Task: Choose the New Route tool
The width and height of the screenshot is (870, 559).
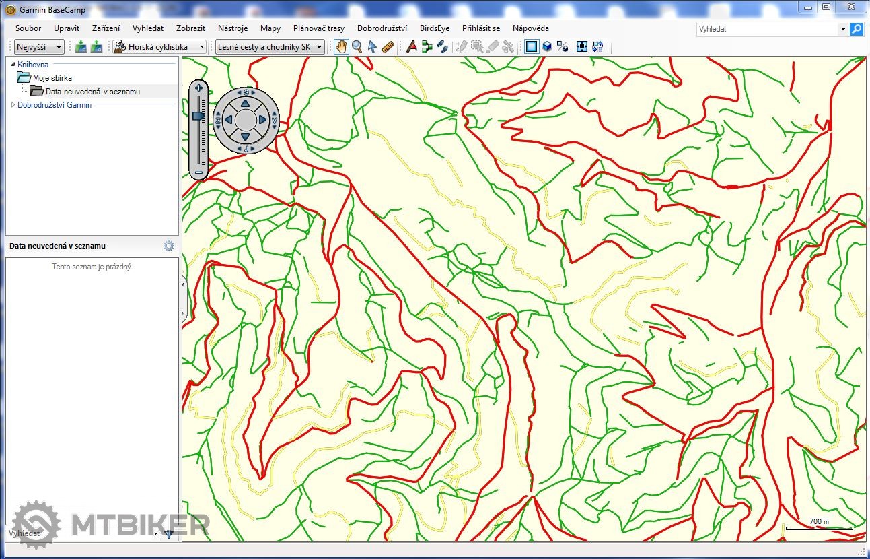Action: click(x=427, y=47)
